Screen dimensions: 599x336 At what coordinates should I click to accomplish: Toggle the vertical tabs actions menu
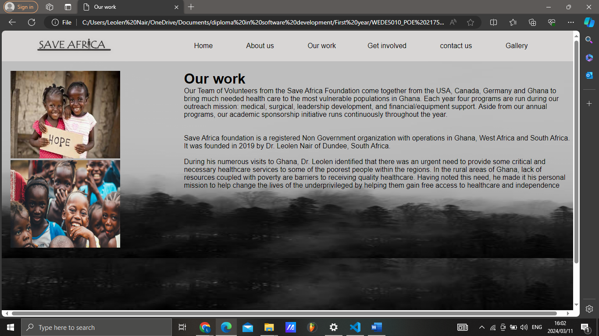pyautogui.click(x=68, y=7)
